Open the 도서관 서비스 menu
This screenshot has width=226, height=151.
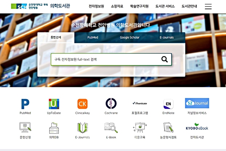165,6
